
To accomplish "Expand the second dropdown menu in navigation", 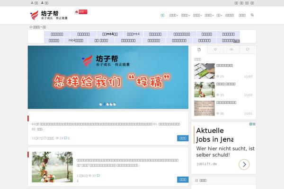I will pos(186,15).
